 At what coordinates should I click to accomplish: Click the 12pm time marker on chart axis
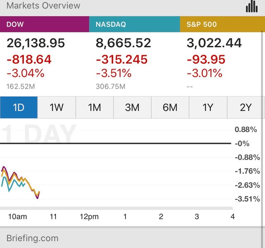89,217
